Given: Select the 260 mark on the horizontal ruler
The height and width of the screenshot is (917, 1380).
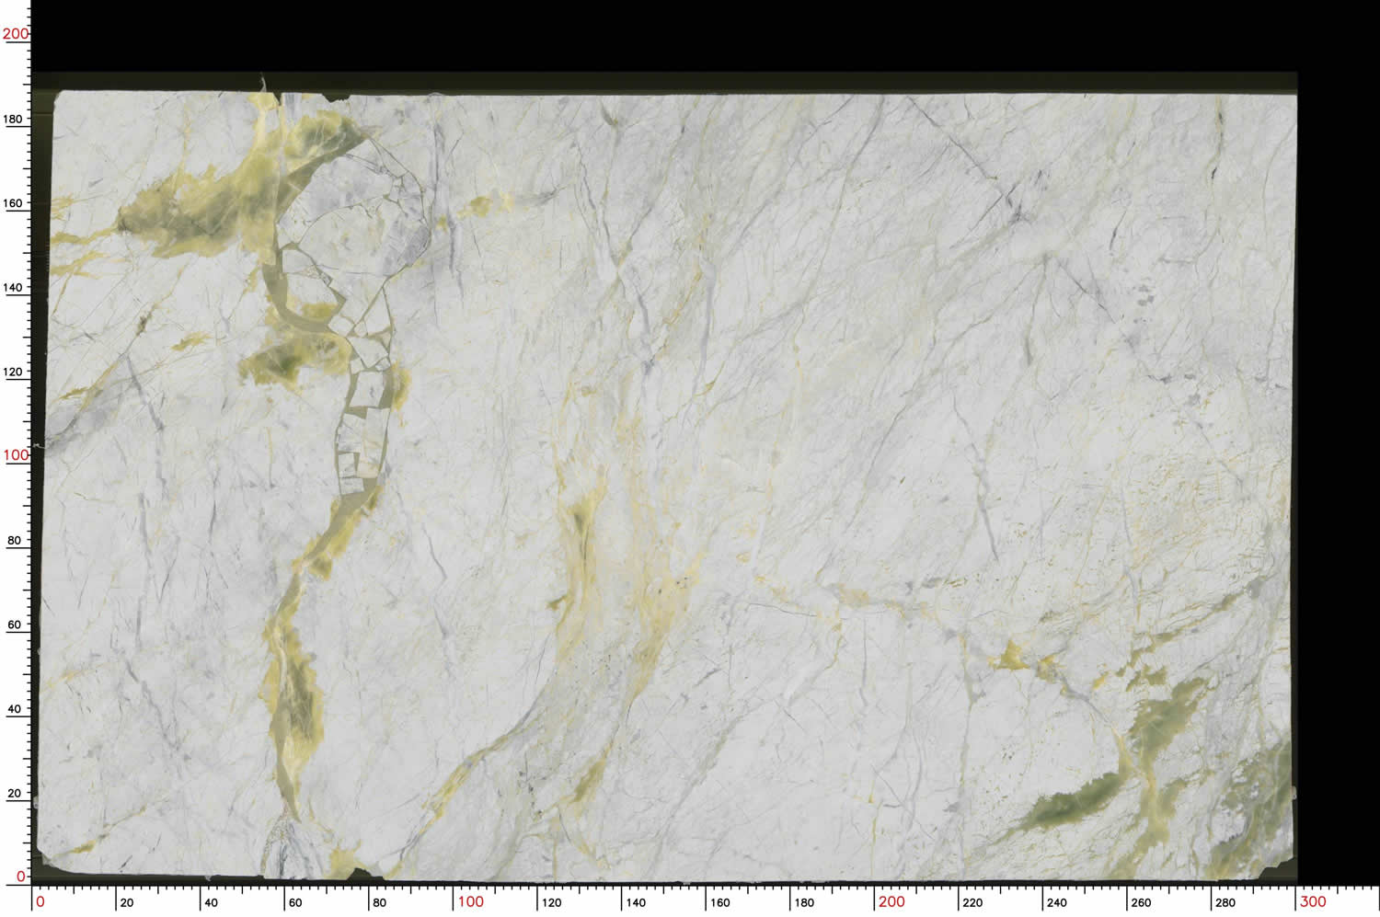Looking at the screenshot, I should (x=1141, y=902).
